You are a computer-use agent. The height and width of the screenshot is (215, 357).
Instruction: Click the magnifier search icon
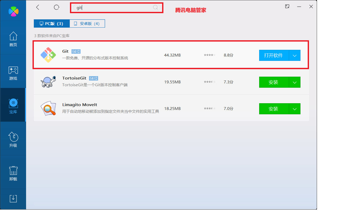(155, 7)
